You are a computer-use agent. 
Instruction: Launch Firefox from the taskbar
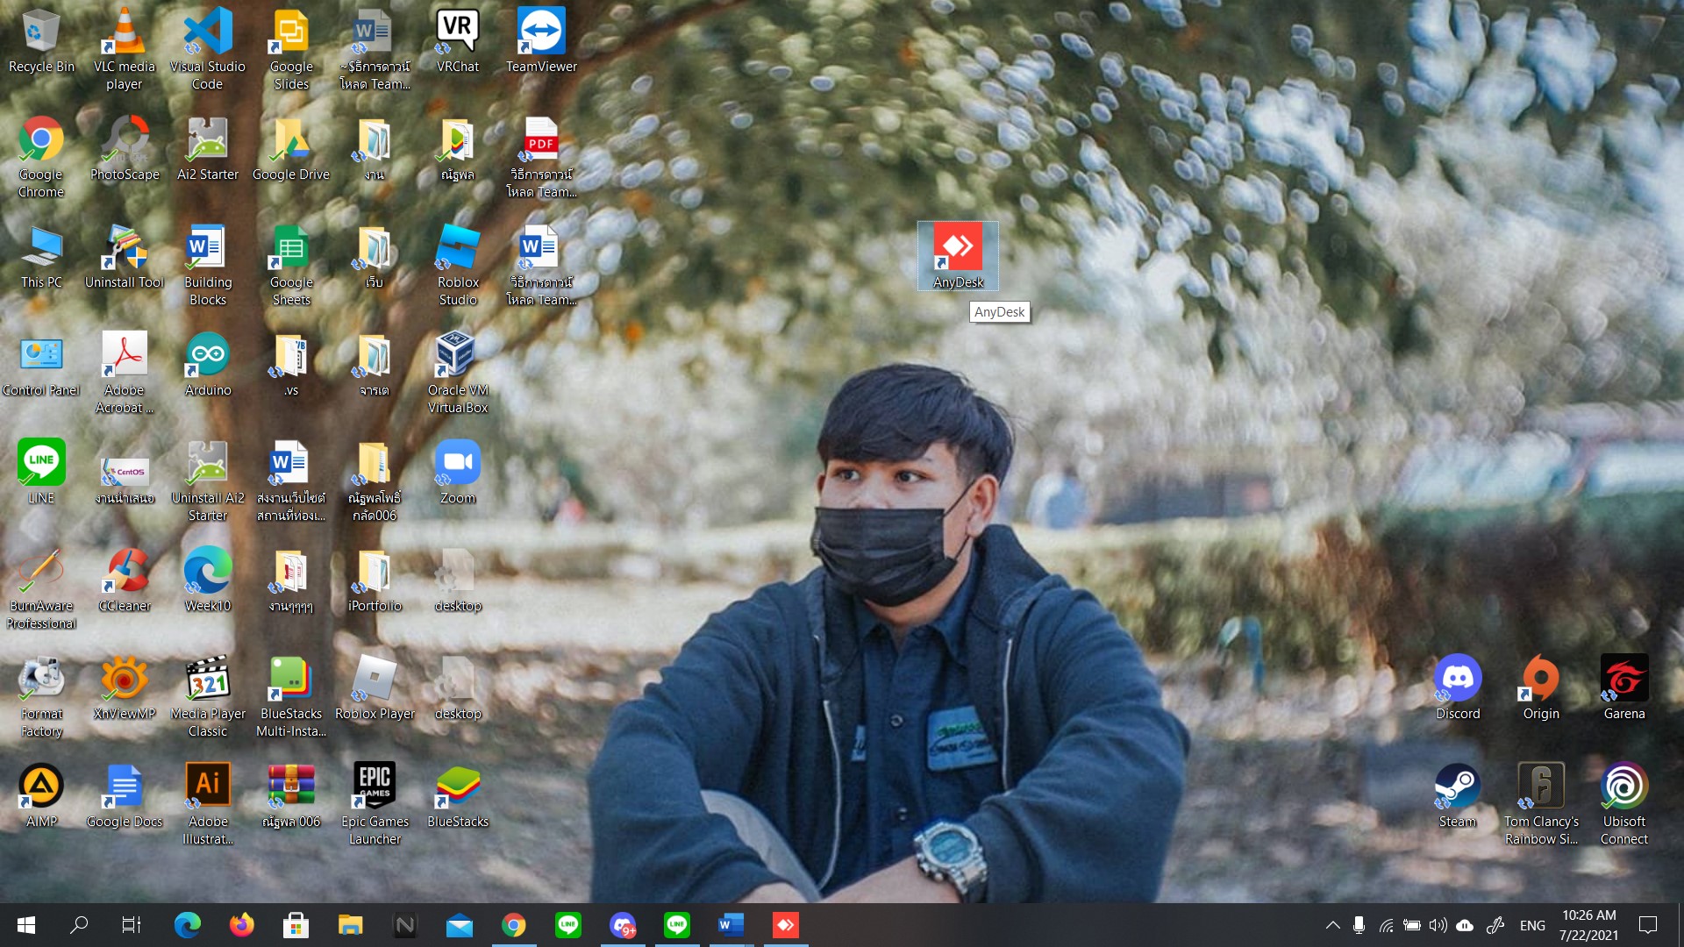click(x=241, y=925)
